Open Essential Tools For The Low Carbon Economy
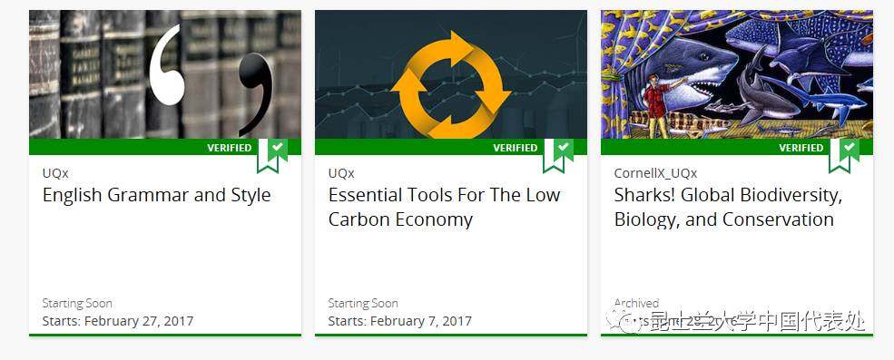 click(x=444, y=208)
